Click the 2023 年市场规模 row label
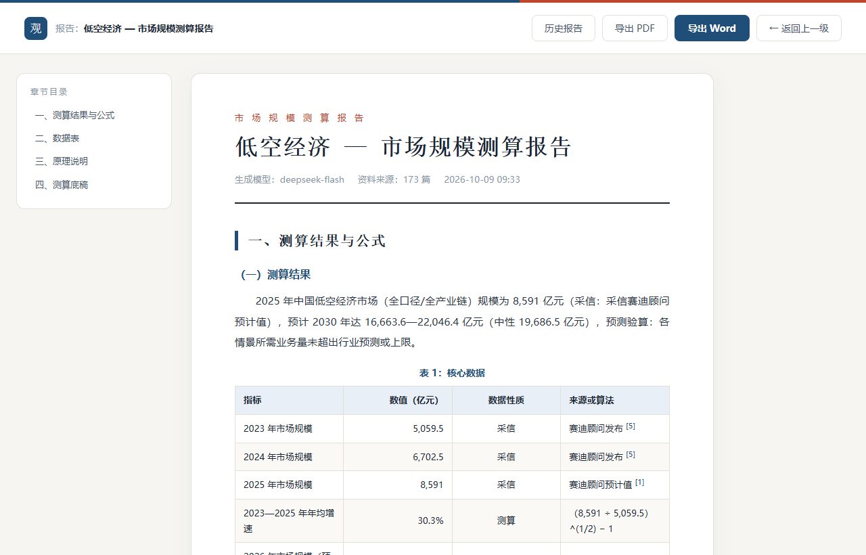 (289, 428)
